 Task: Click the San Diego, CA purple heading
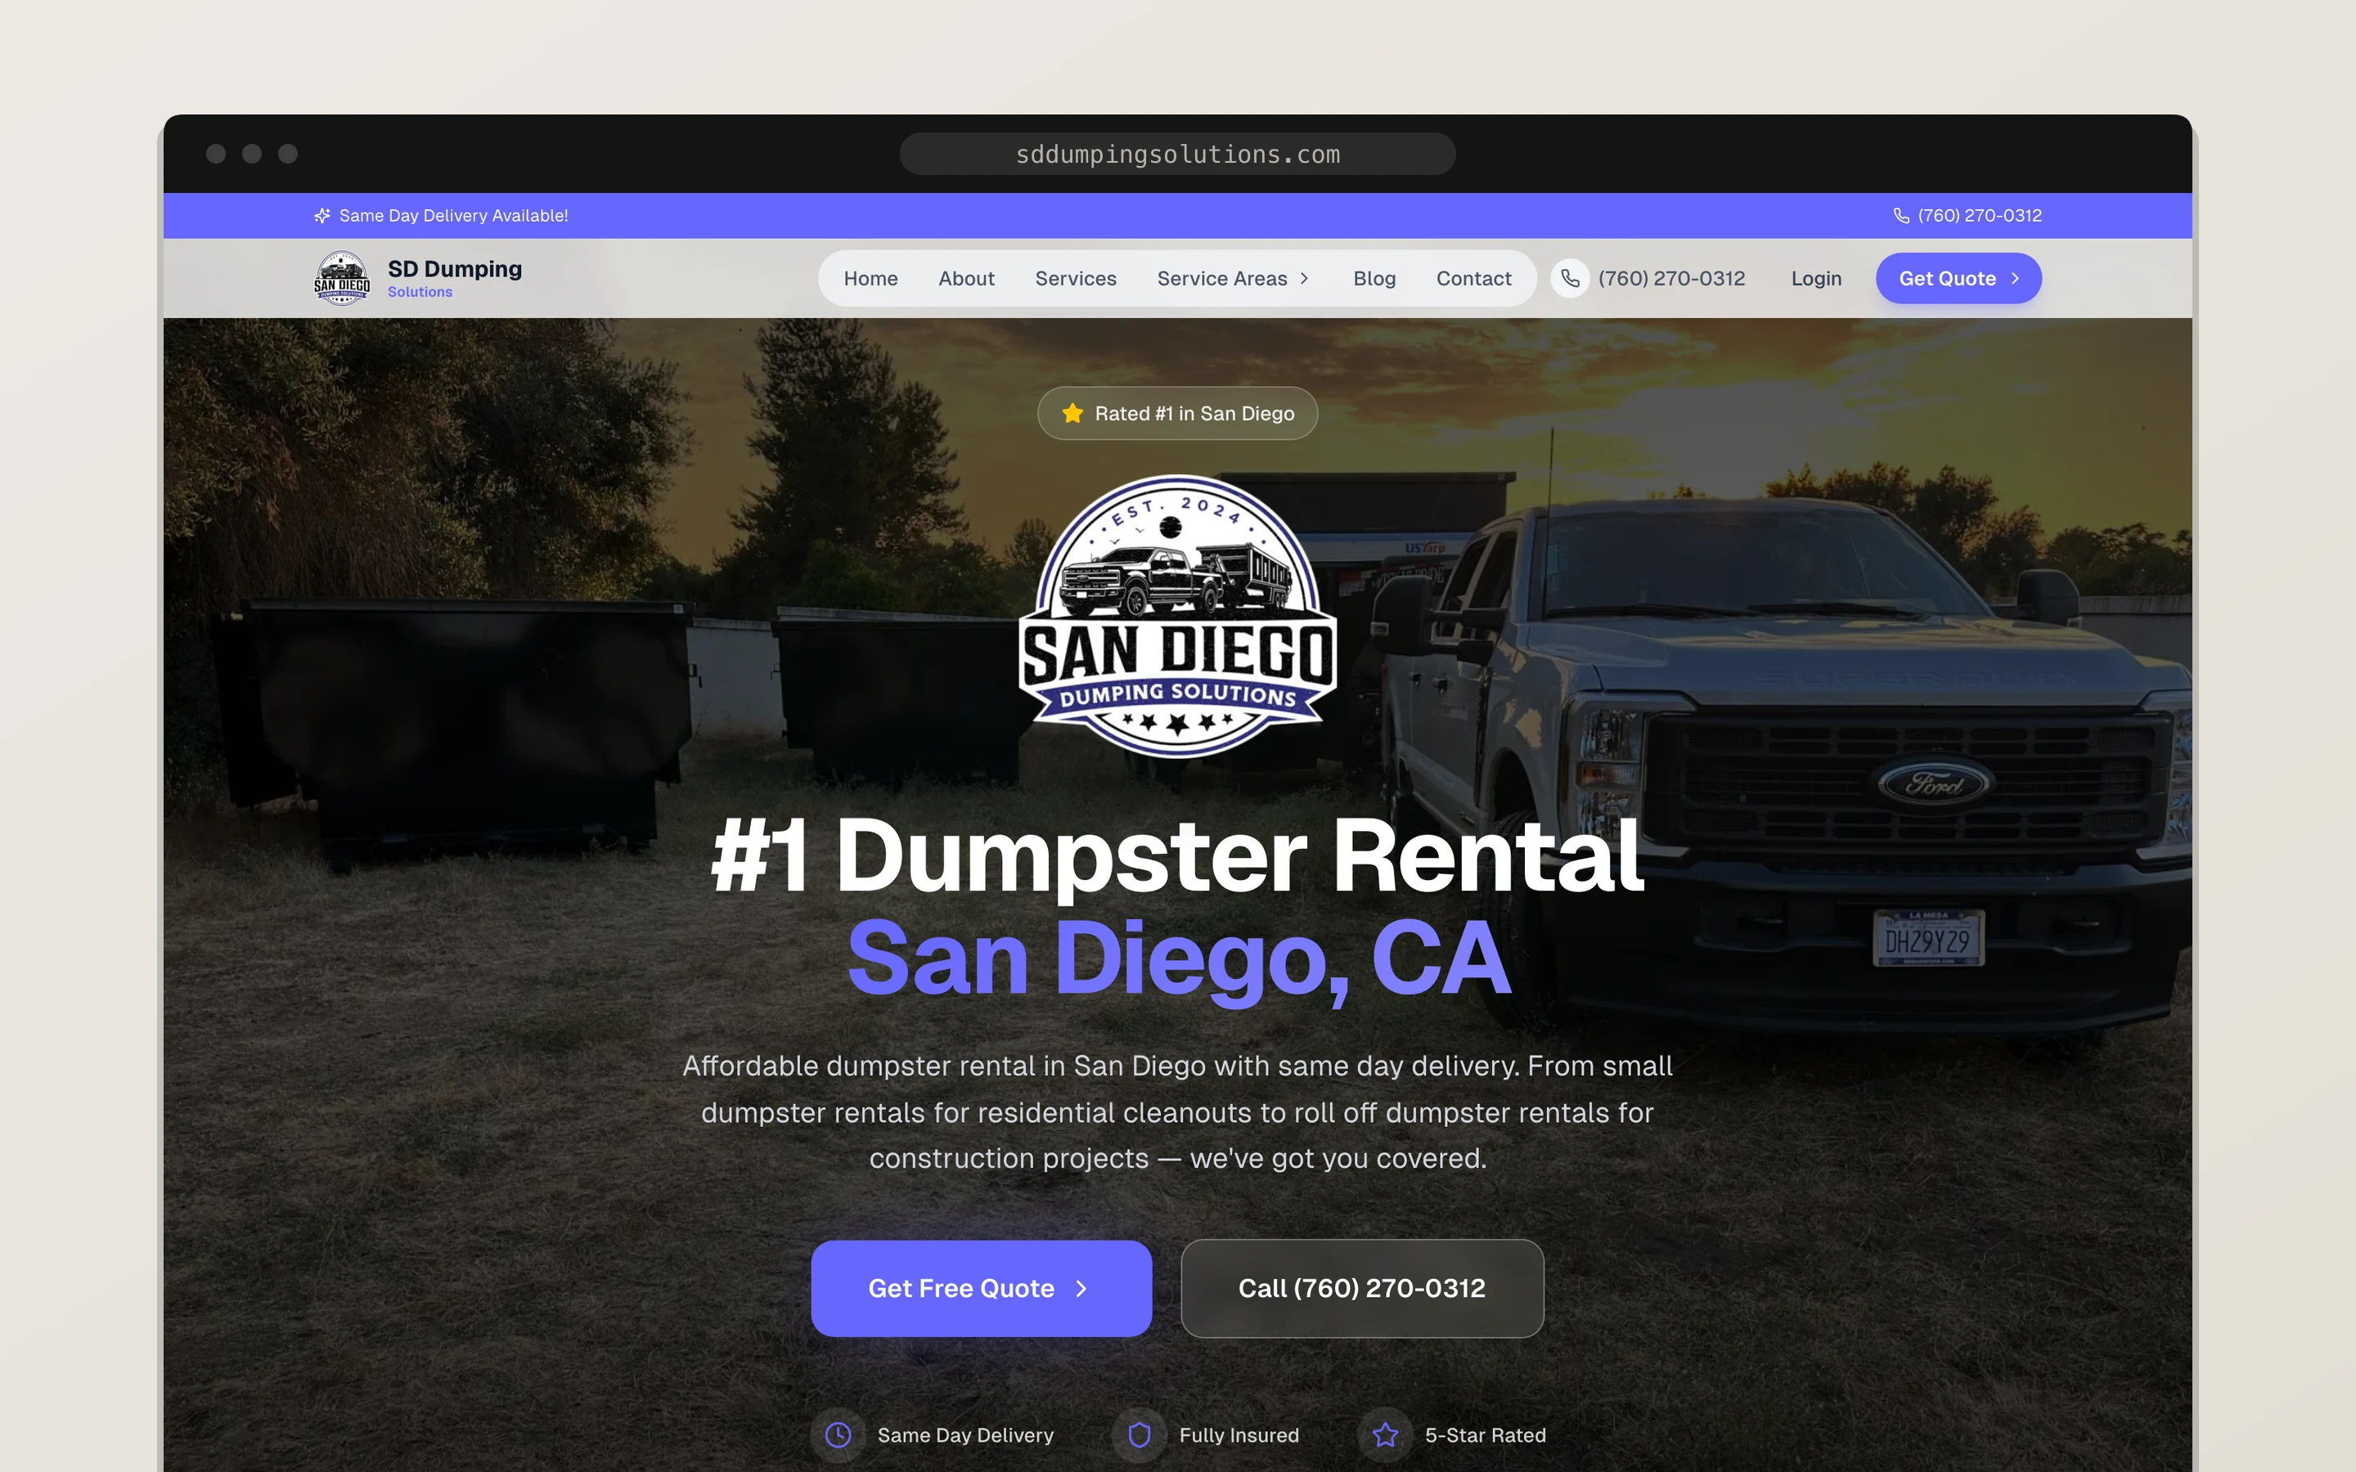point(1178,959)
